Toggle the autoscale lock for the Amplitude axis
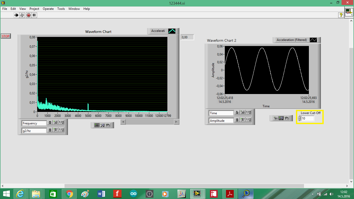This screenshot has width=354, height=199. pyautogui.click(x=237, y=120)
